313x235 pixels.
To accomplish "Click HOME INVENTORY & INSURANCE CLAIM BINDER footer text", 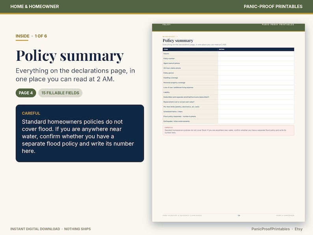I will click(182, 215).
